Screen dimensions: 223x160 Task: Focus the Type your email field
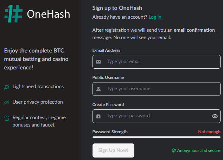coord(157,62)
